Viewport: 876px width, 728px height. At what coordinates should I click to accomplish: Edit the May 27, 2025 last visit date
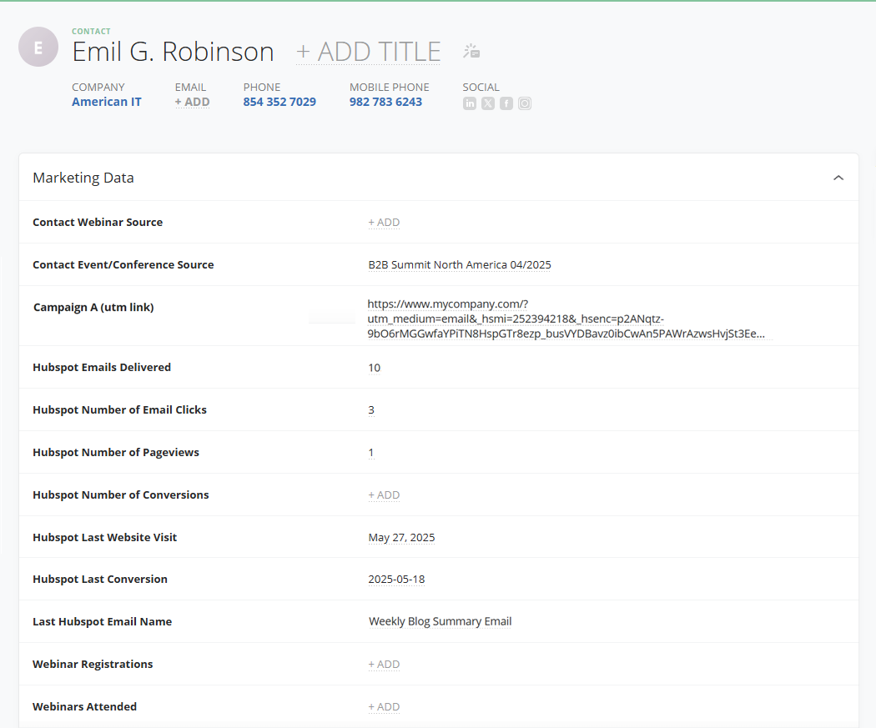pyautogui.click(x=401, y=537)
